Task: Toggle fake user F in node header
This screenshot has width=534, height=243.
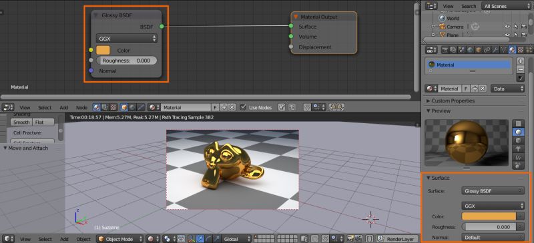Action: [x=215, y=107]
